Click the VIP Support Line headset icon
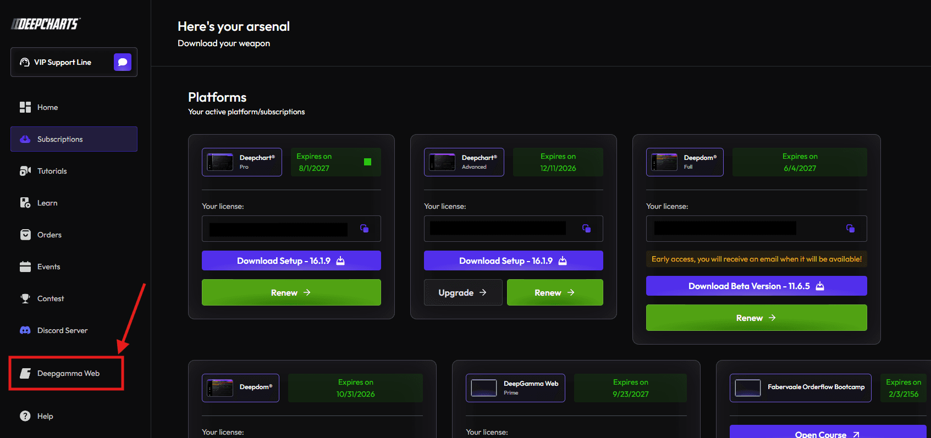Image resolution: width=931 pixels, height=438 pixels. pyautogui.click(x=25, y=62)
